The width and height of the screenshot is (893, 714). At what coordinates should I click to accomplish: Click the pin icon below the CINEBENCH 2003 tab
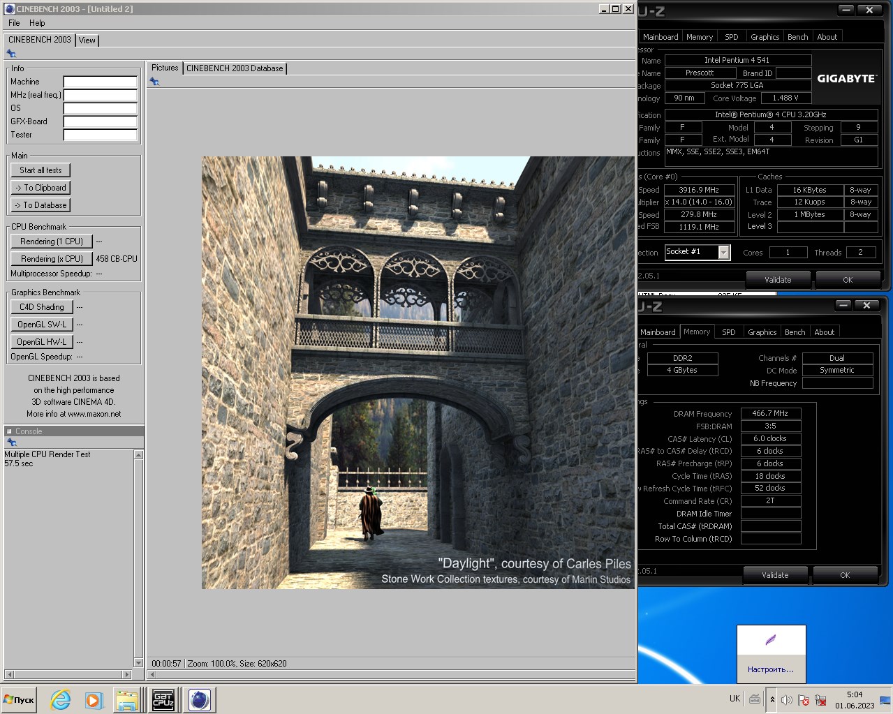pos(11,54)
